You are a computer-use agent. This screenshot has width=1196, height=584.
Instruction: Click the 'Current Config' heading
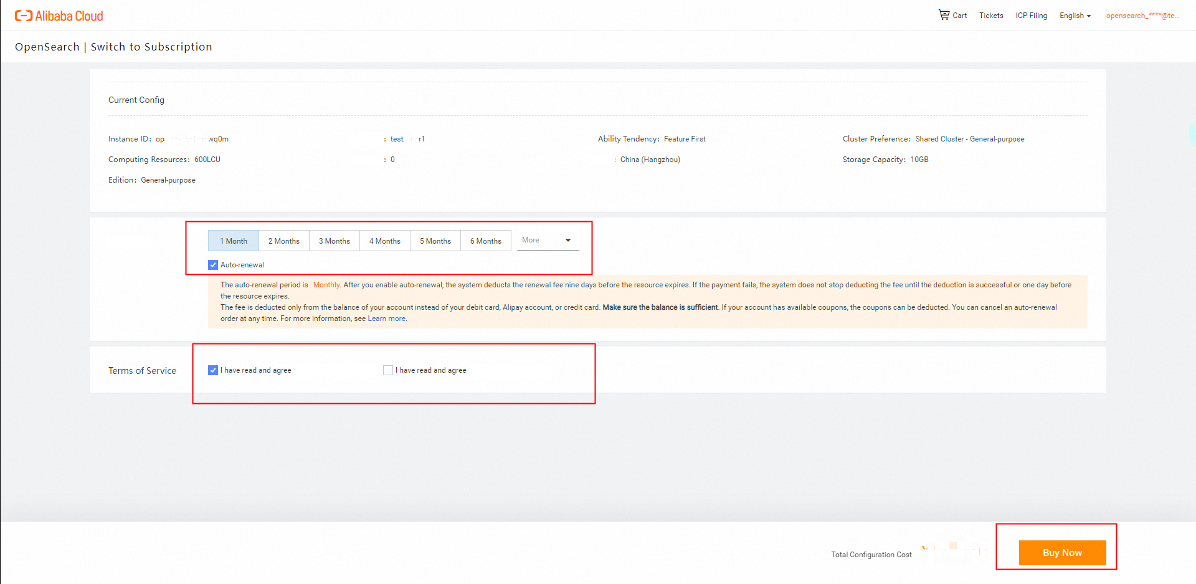click(x=136, y=100)
